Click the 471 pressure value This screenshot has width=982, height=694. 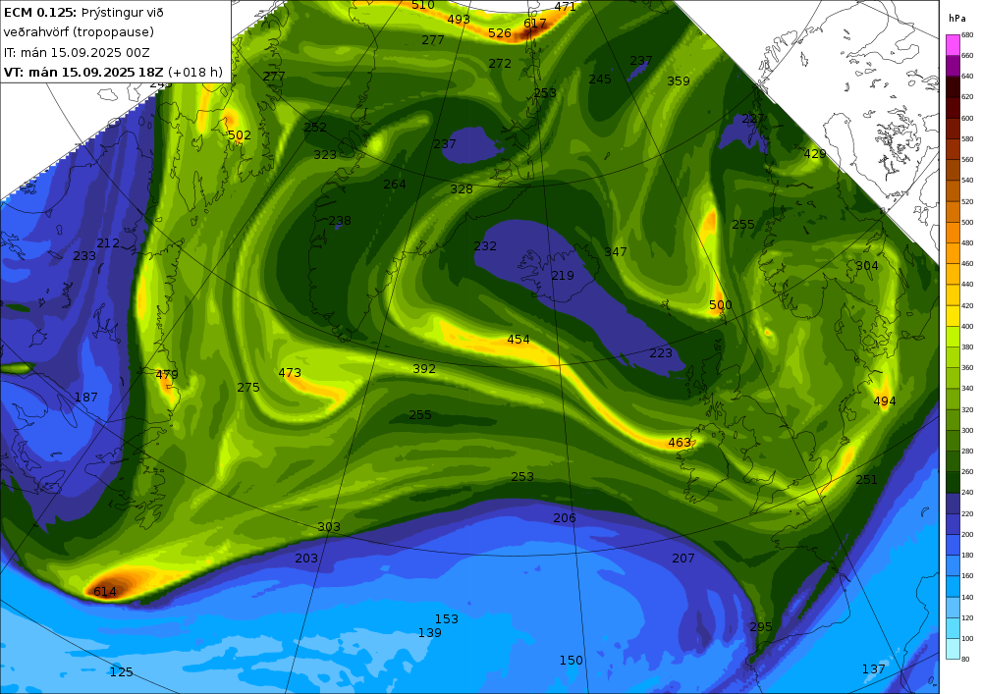click(565, 7)
